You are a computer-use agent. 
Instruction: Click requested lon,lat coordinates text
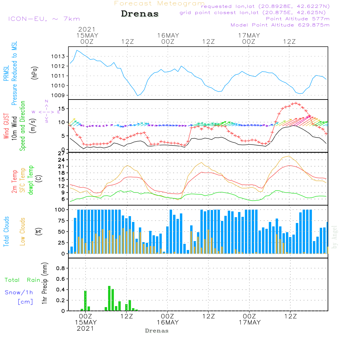265,6
